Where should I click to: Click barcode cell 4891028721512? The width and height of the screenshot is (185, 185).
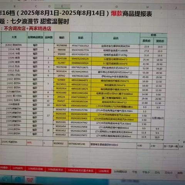[x=80, y=85]
